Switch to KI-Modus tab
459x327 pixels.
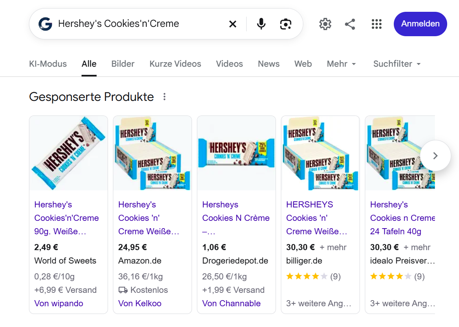(48, 64)
